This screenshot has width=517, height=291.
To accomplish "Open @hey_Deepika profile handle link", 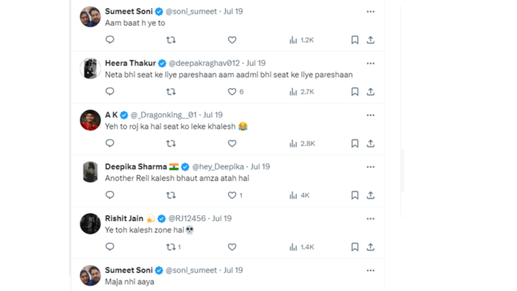I will (218, 166).
